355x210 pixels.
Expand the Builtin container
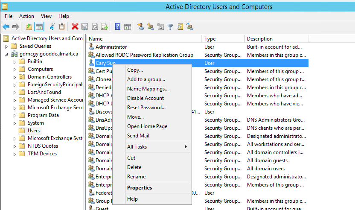(x=15, y=62)
